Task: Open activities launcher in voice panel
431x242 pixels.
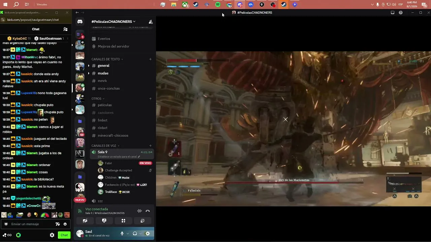Action: [123, 221]
